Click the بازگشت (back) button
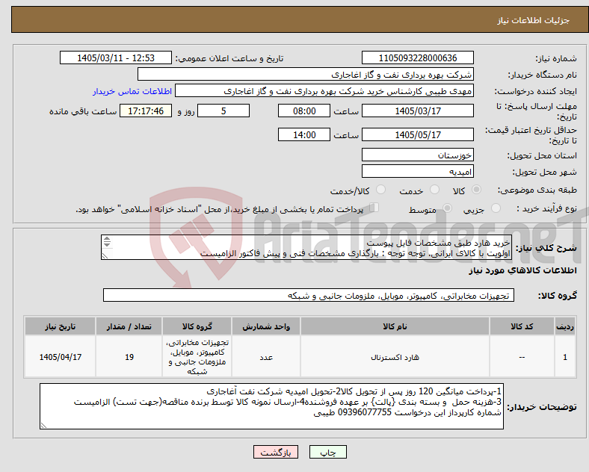Screen dimensions: 589x472 point(276,452)
